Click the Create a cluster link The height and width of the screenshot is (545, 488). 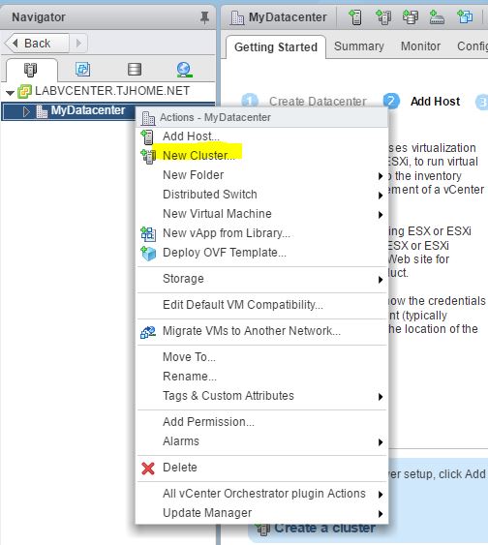click(x=324, y=528)
